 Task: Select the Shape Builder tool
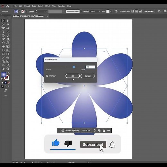coord(3,50)
